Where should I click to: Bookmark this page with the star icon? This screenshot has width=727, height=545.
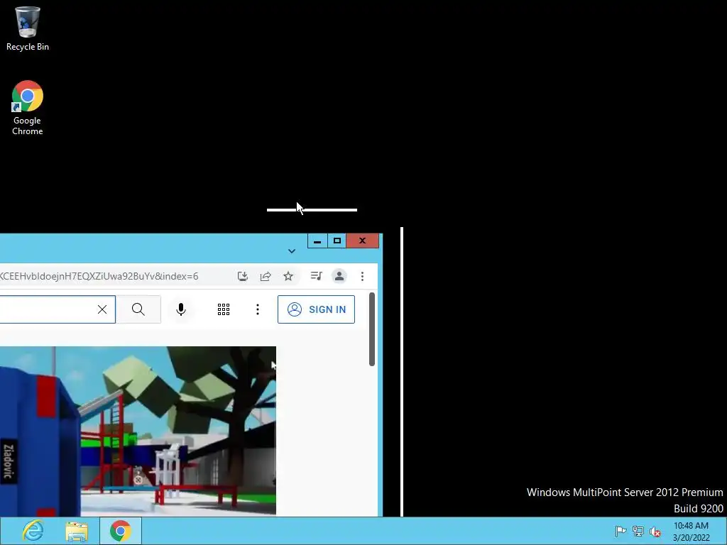288,276
